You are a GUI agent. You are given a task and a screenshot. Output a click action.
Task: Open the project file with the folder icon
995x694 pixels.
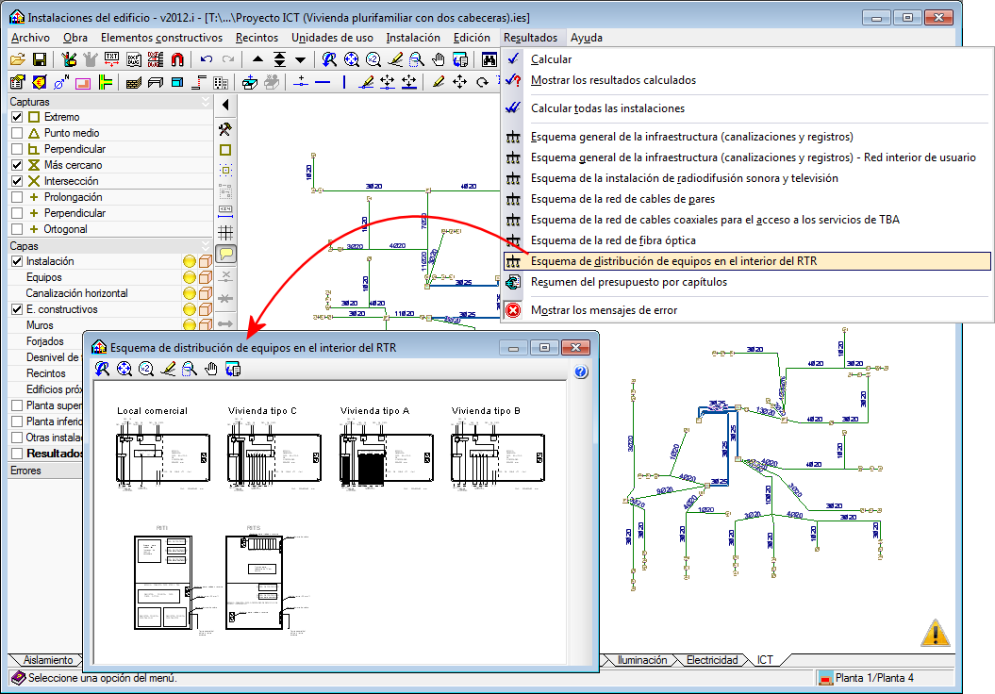(17, 59)
